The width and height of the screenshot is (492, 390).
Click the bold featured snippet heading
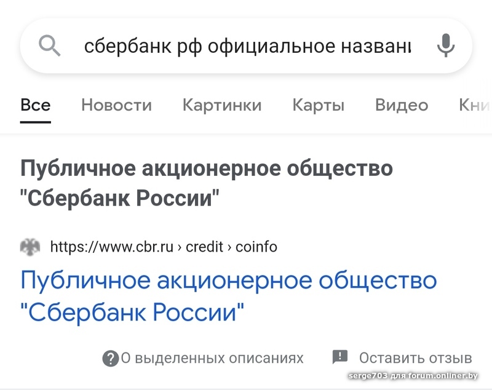(206, 183)
